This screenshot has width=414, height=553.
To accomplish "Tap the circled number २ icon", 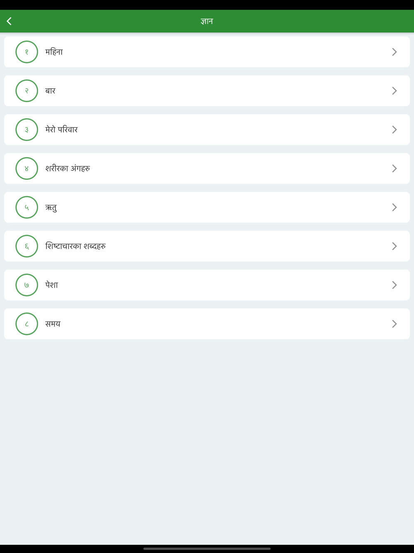I will click(27, 91).
